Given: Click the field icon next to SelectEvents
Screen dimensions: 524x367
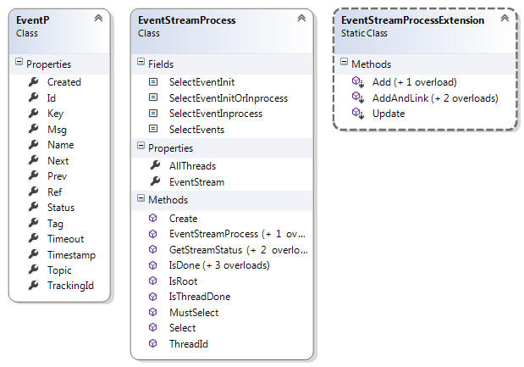Looking at the screenshot, I should [x=153, y=129].
